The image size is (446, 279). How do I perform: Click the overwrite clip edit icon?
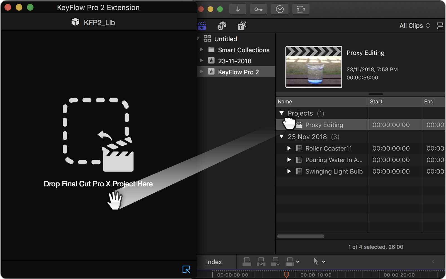[290, 261]
